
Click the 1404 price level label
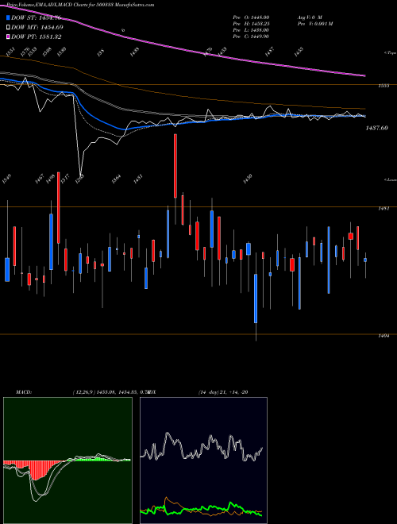pyautogui.click(x=384, y=336)
